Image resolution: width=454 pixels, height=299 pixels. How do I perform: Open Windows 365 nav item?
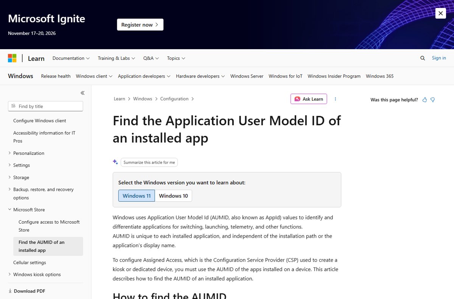(x=379, y=76)
